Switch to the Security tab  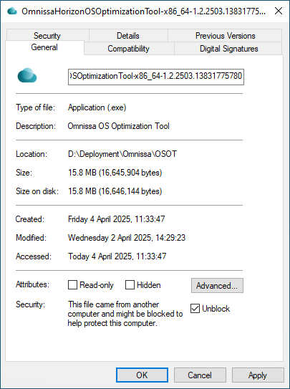click(47, 36)
